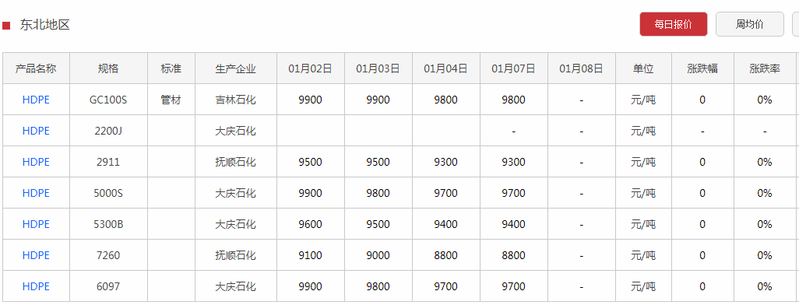Open the HDPE link for 2200J row
The width and height of the screenshot is (799, 305).
[36, 131]
